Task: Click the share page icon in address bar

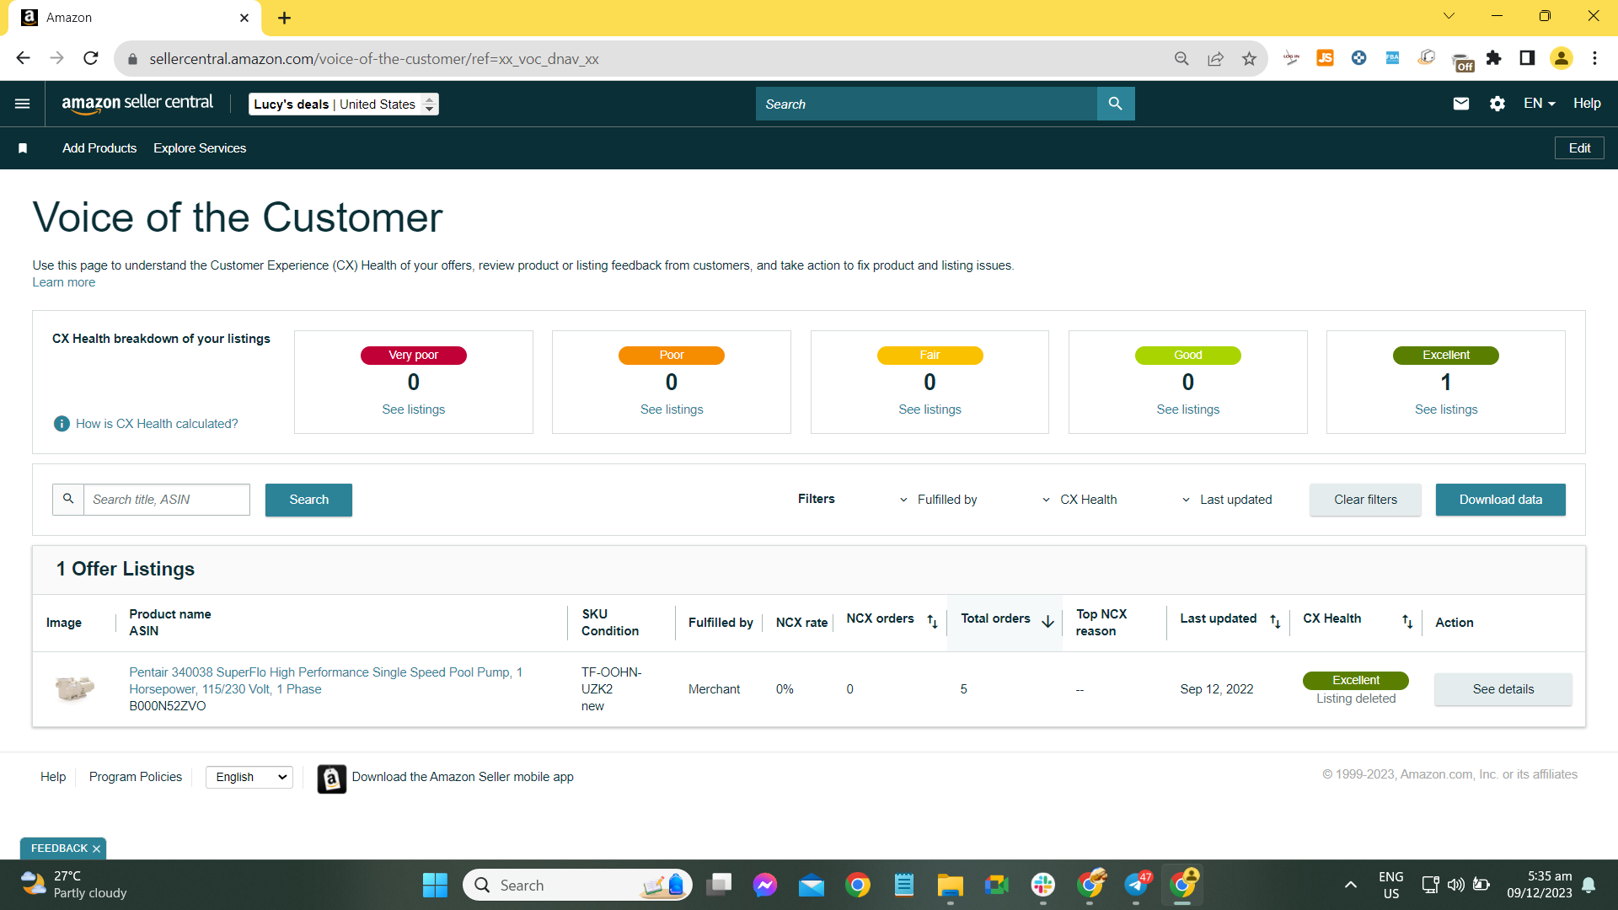Action: click(x=1215, y=58)
